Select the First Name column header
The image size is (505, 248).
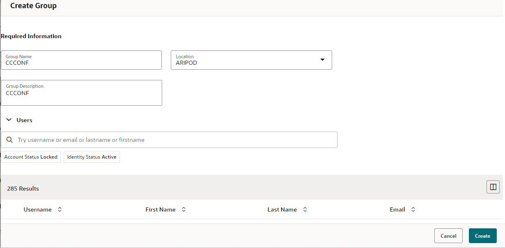[160, 209]
